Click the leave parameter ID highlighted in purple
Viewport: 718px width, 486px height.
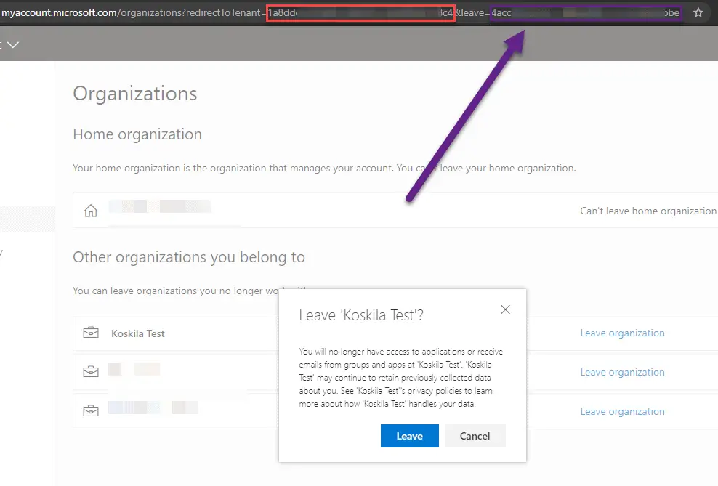click(x=586, y=13)
